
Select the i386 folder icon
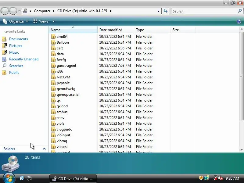coord(53,71)
